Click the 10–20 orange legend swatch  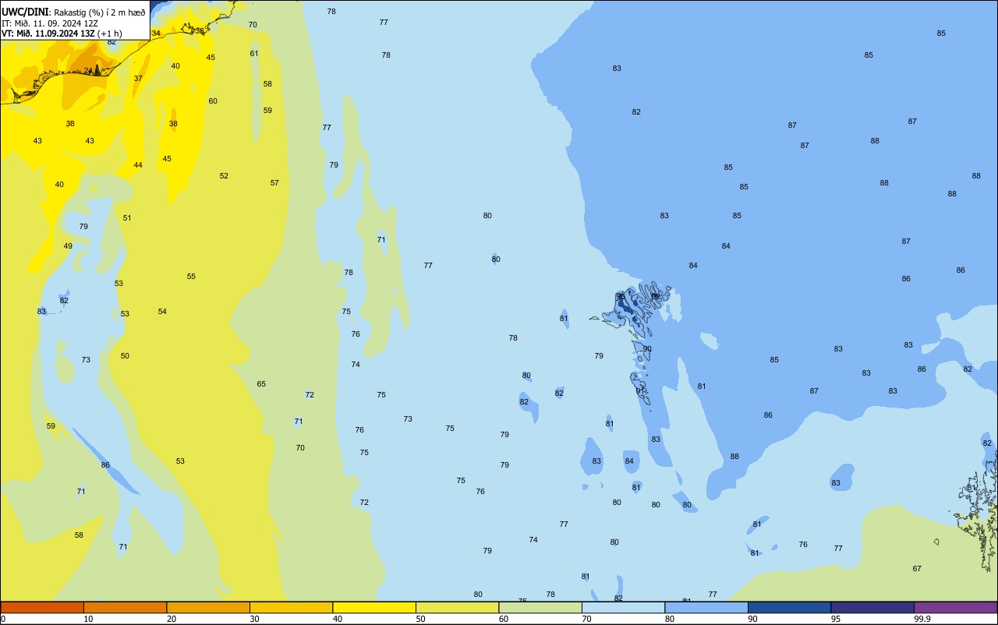click(125, 607)
